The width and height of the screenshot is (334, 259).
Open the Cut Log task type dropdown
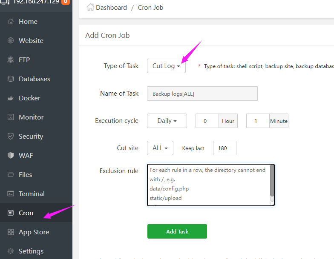tap(166, 66)
